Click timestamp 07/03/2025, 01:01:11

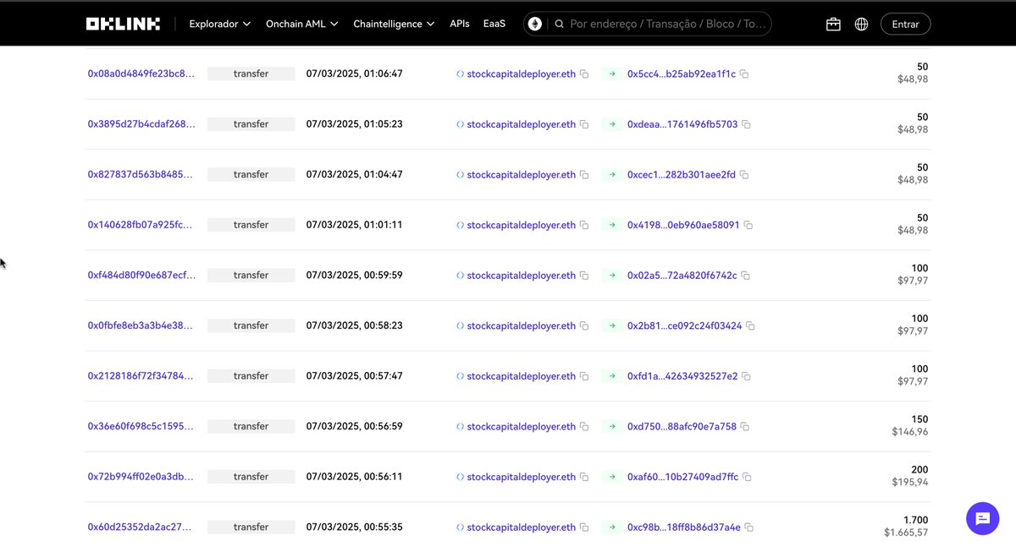click(354, 225)
